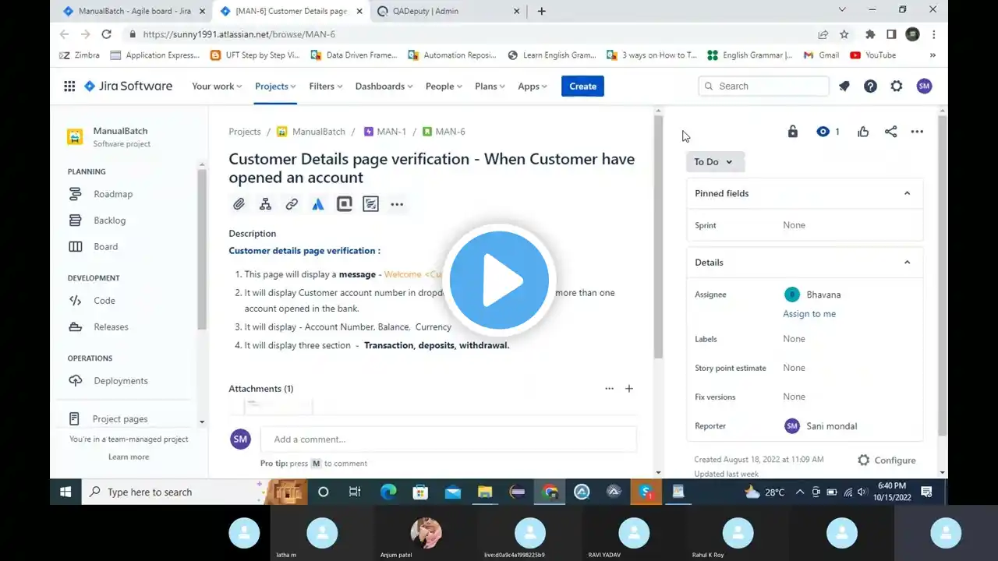998x561 pixels.
Task: Click the attachment thumbnail preview
Action: click(x=278, y=406)
